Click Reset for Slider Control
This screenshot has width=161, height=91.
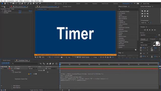coord(20,11)
